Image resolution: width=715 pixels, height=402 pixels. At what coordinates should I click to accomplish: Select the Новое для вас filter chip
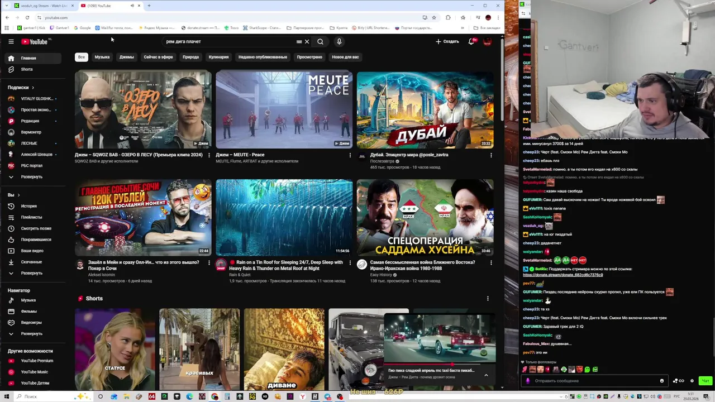345,57
